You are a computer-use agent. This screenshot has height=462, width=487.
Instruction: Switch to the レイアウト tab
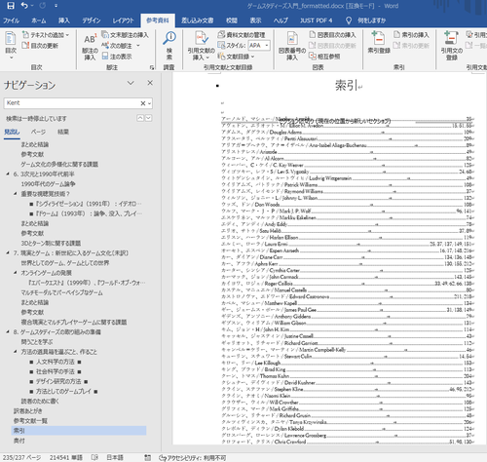123,20
